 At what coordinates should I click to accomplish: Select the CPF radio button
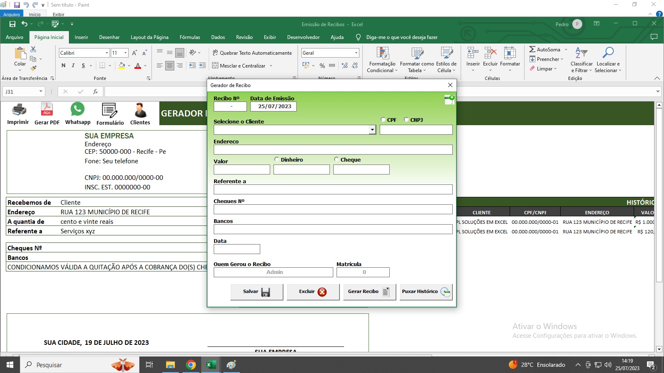pyautogui.click(x=383, y=120)
